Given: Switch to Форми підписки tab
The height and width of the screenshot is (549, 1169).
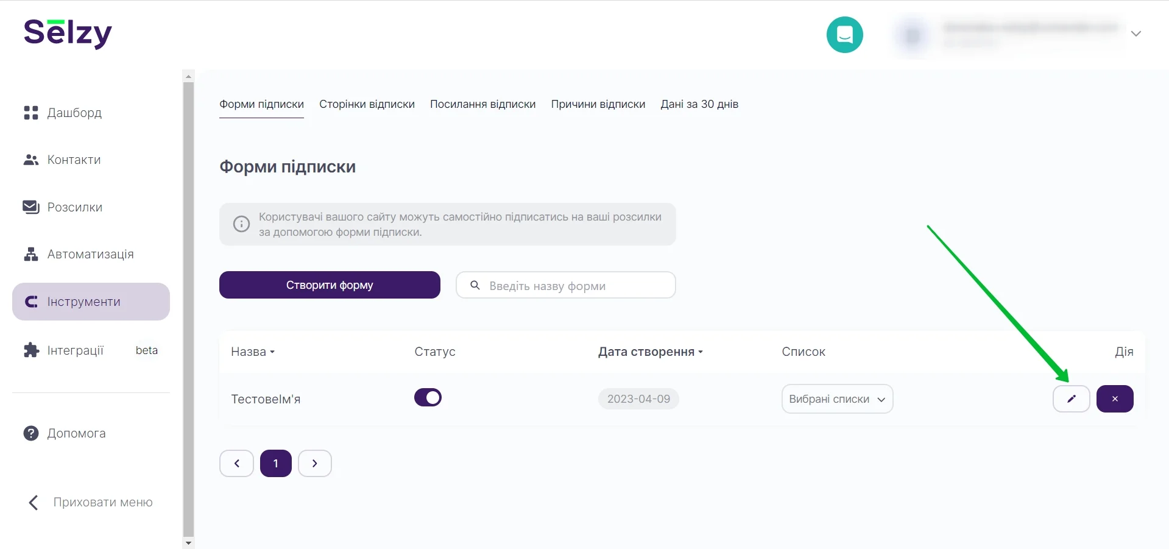Looking at the screenshot, I should click(x=261, y=104).
